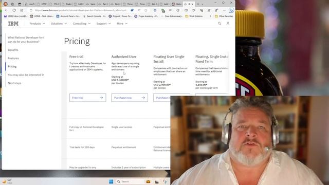This screenshot has height=185, width=329.
Task: Go to Features section in sidebar
Action: pos(13,58)
